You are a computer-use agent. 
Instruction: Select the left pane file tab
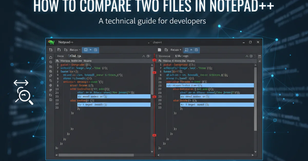[74, 56]
